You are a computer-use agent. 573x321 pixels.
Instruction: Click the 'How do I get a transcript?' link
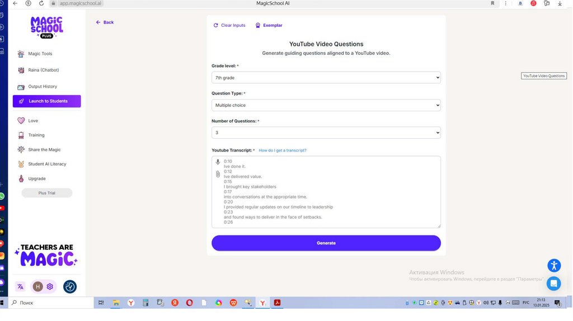283,150
